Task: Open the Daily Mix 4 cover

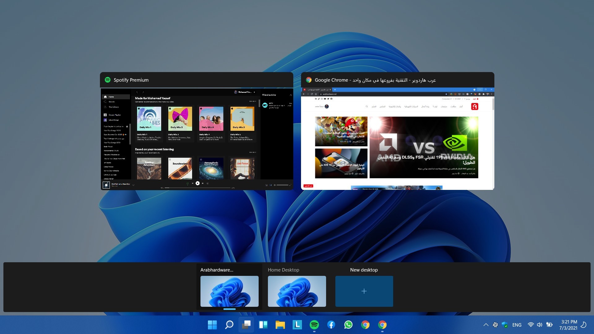Action: pos(211,119)
